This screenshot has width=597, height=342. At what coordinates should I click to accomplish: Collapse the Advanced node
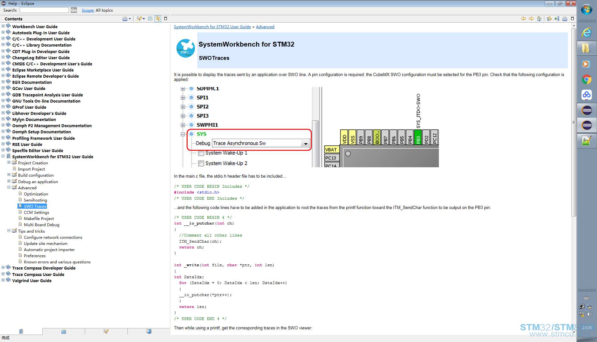pos(9,187)
